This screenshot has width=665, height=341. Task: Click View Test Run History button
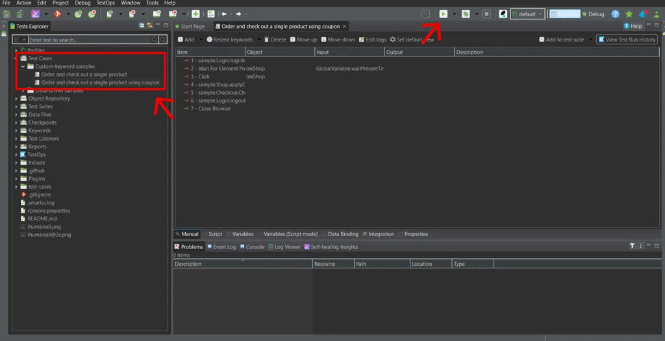pos(627,40)
